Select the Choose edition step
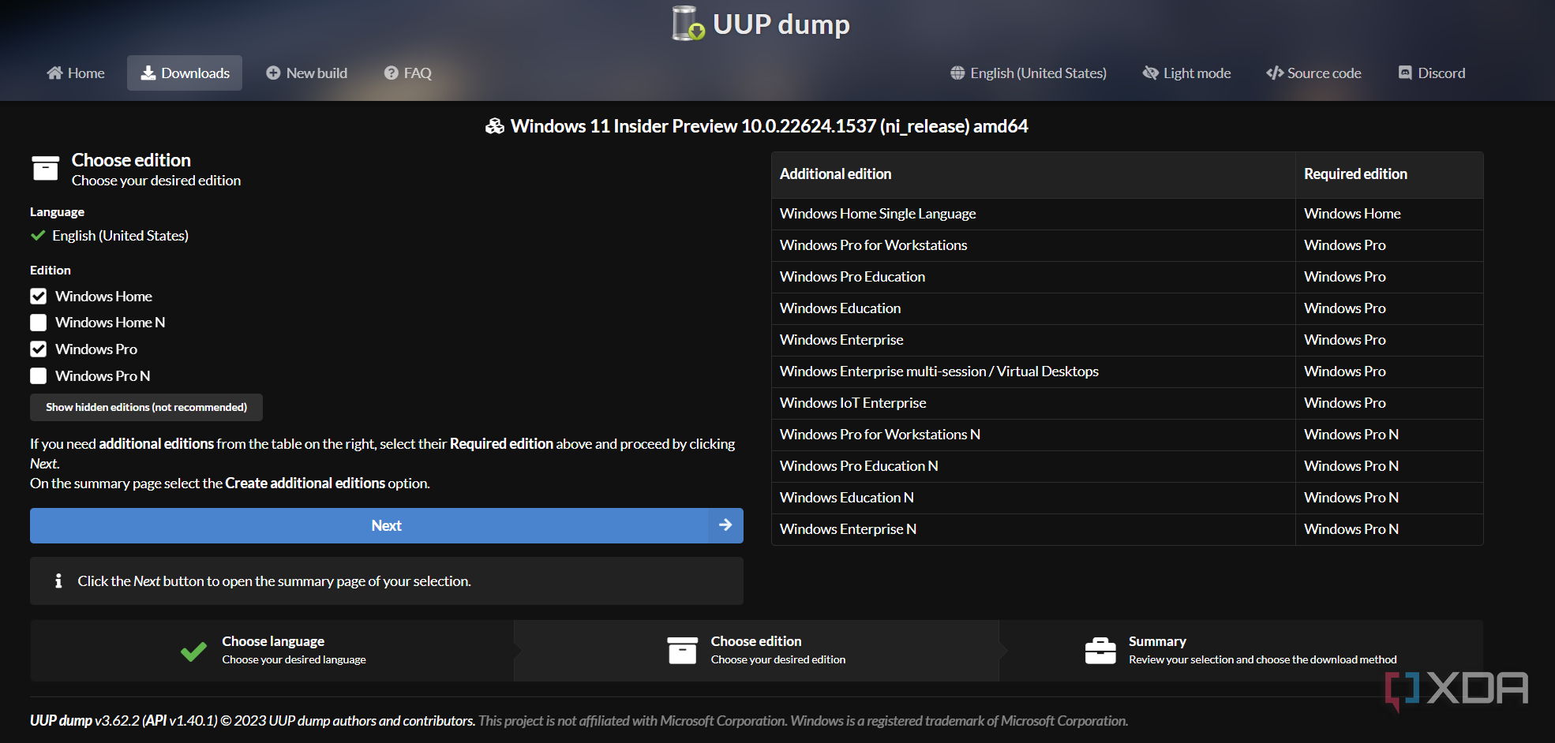Viewport: 1555px width, 743px height. point(756,650)
